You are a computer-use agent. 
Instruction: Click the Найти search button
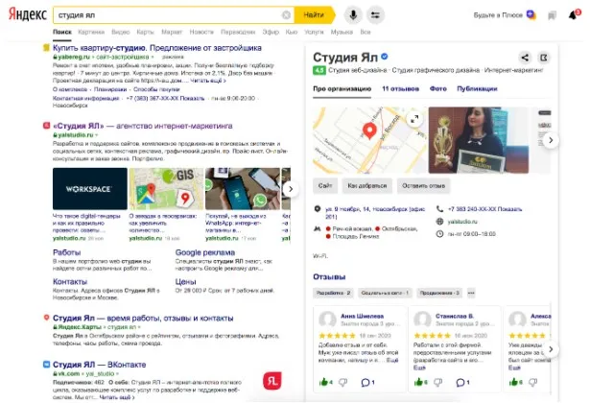[x=315, y=15]
